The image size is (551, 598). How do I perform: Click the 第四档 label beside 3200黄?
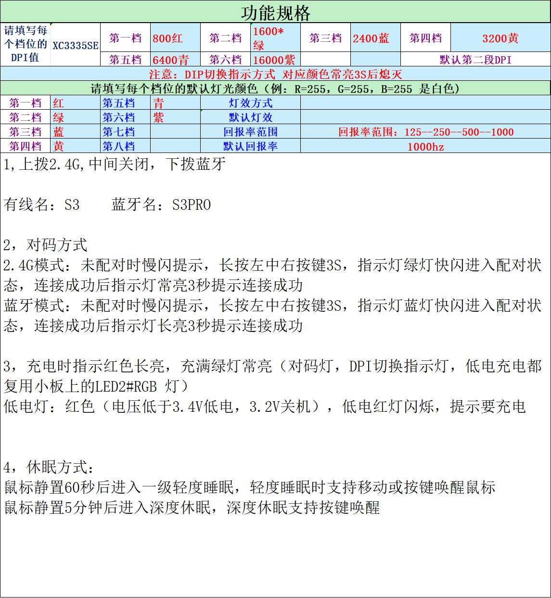(425, 38)
